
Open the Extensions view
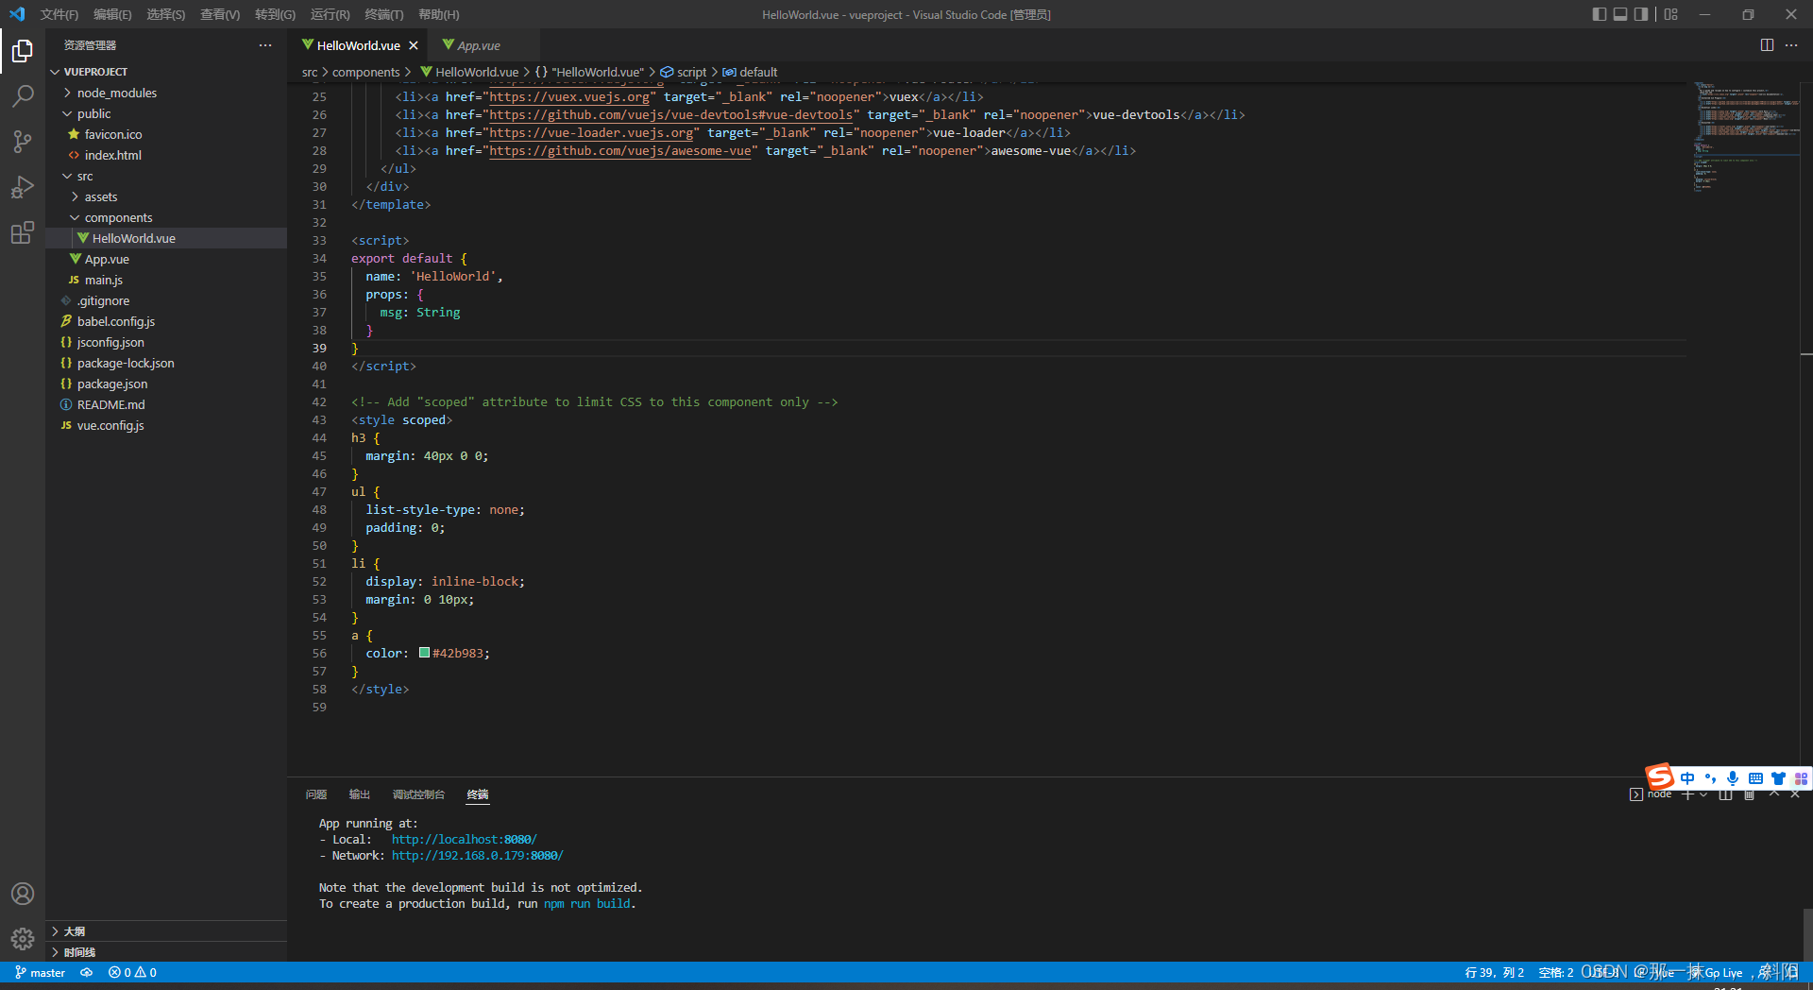(23, 232)
